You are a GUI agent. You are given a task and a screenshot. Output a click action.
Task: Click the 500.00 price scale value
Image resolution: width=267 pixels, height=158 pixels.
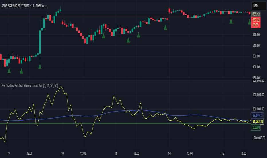coord(256,56)
